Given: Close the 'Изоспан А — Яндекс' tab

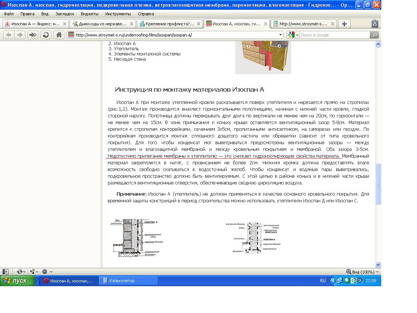Looking at the screenshot, I should pos(64,24).
